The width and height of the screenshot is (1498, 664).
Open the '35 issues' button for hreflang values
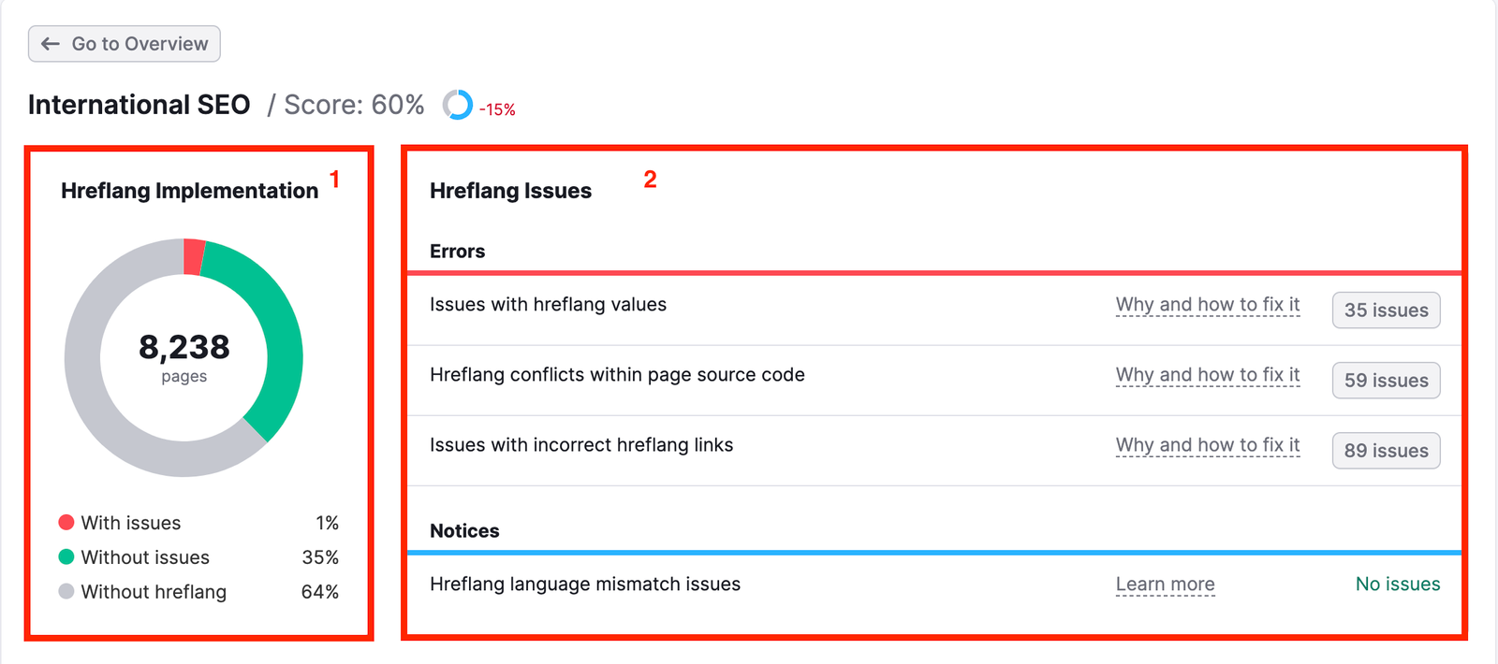1386,310
